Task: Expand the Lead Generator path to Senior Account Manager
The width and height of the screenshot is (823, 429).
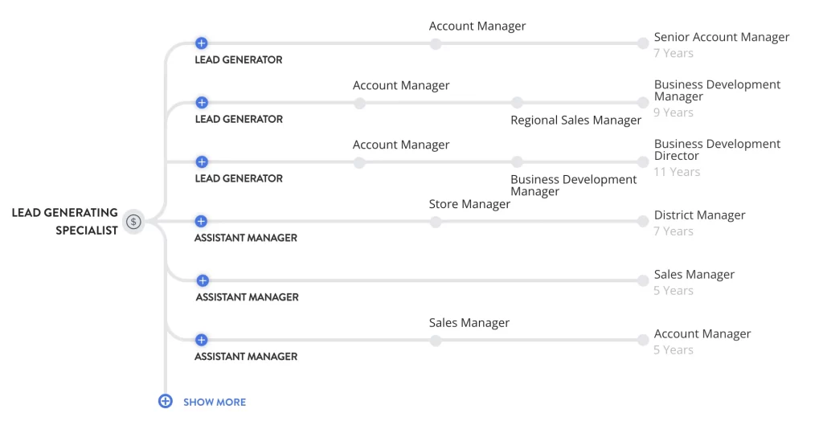Action: coord(202,43)
